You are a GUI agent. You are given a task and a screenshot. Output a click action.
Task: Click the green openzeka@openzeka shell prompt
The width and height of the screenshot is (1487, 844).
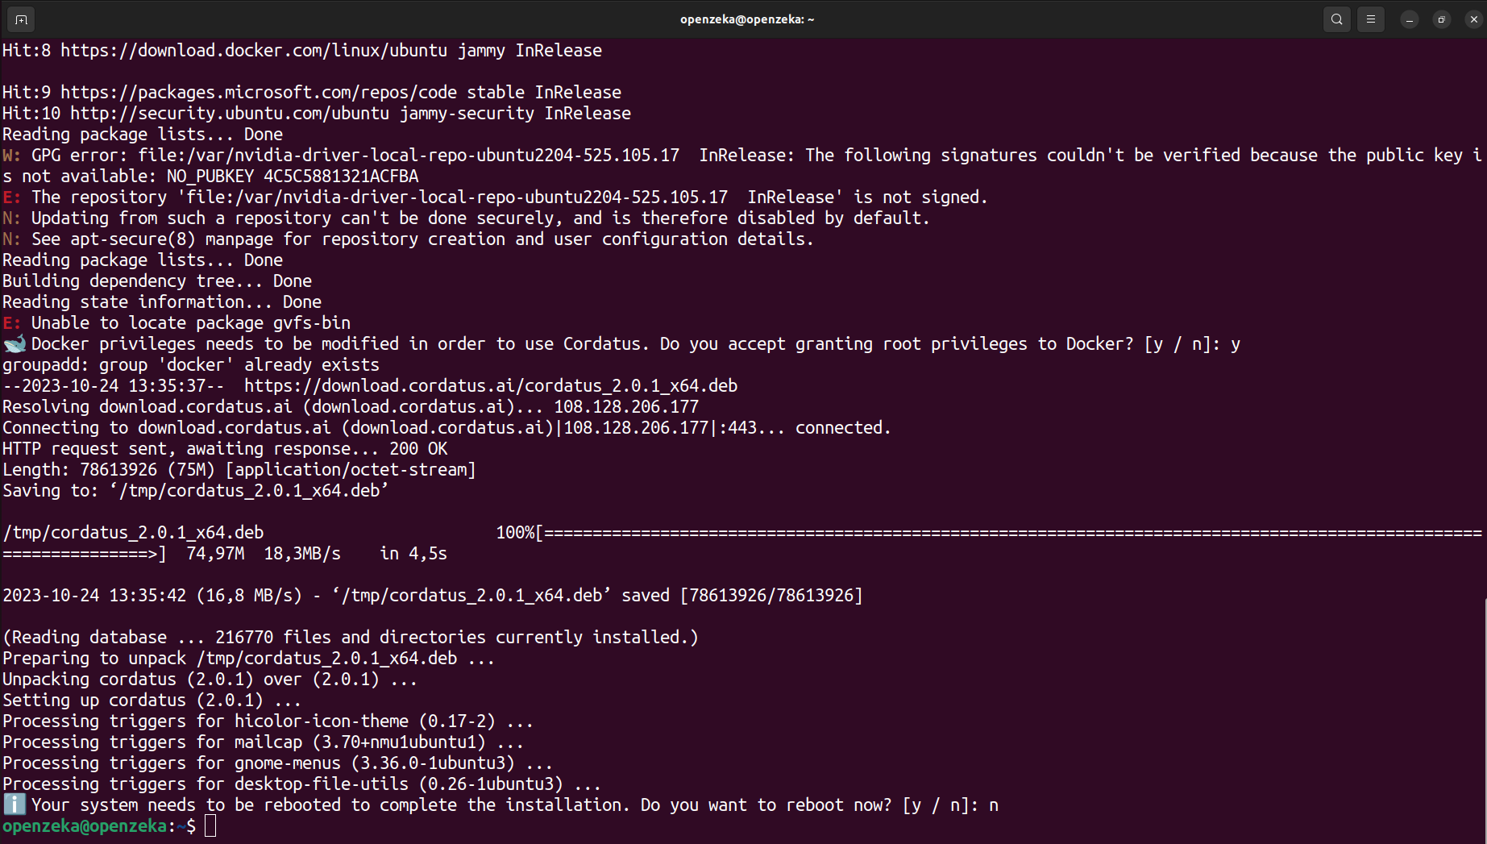(85, 826)
